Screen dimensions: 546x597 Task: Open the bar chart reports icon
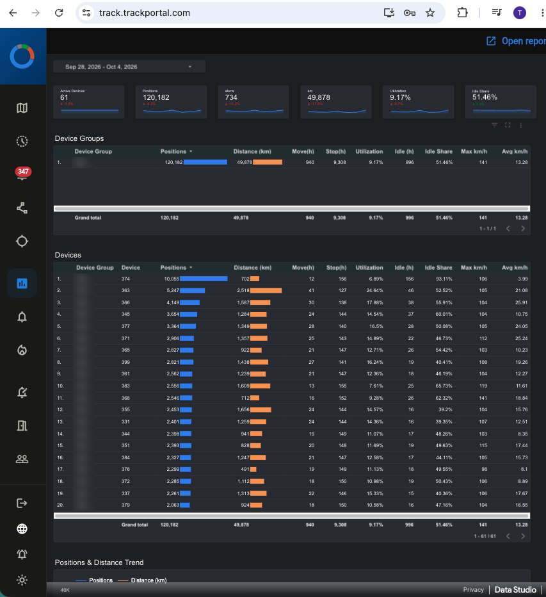[22, 283]
